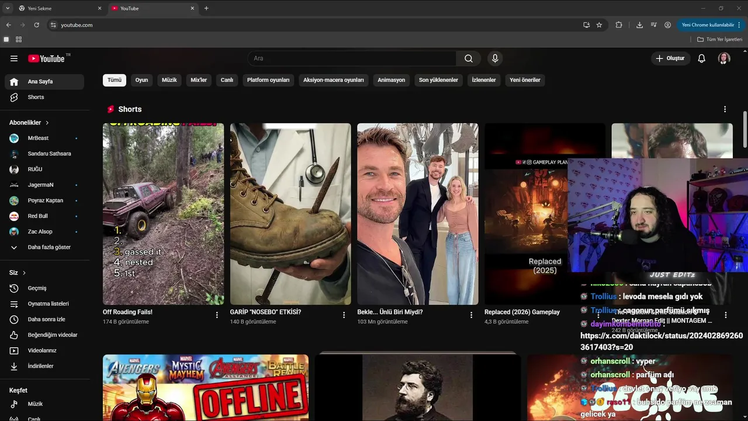748x421 pixels.
Task: Select the Aksiyon-macera oyunları chip
Action: tap(334, 80)
